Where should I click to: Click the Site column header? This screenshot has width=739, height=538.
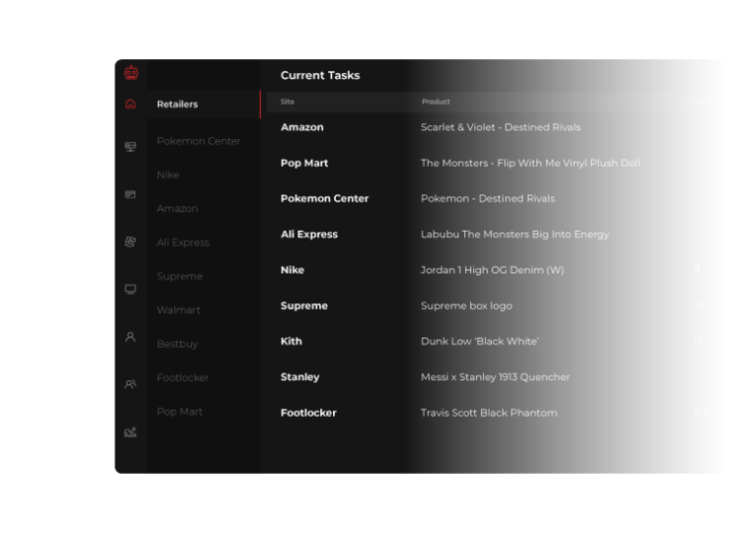tap(287, 101)
